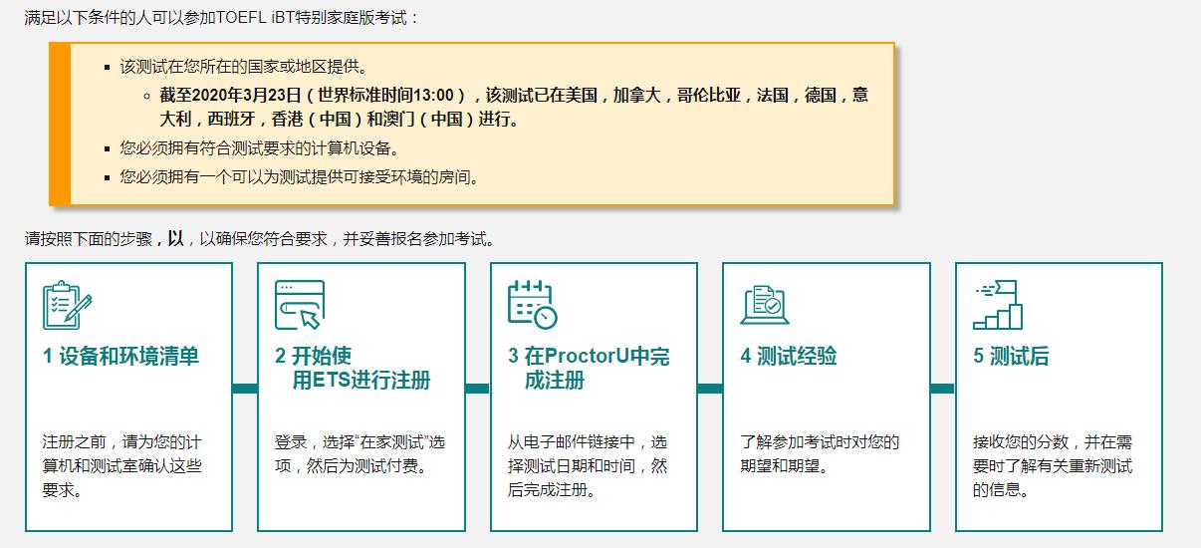
Task: Open the '1 设备和环境清单' heading link
Action: [x=121, y=357]
